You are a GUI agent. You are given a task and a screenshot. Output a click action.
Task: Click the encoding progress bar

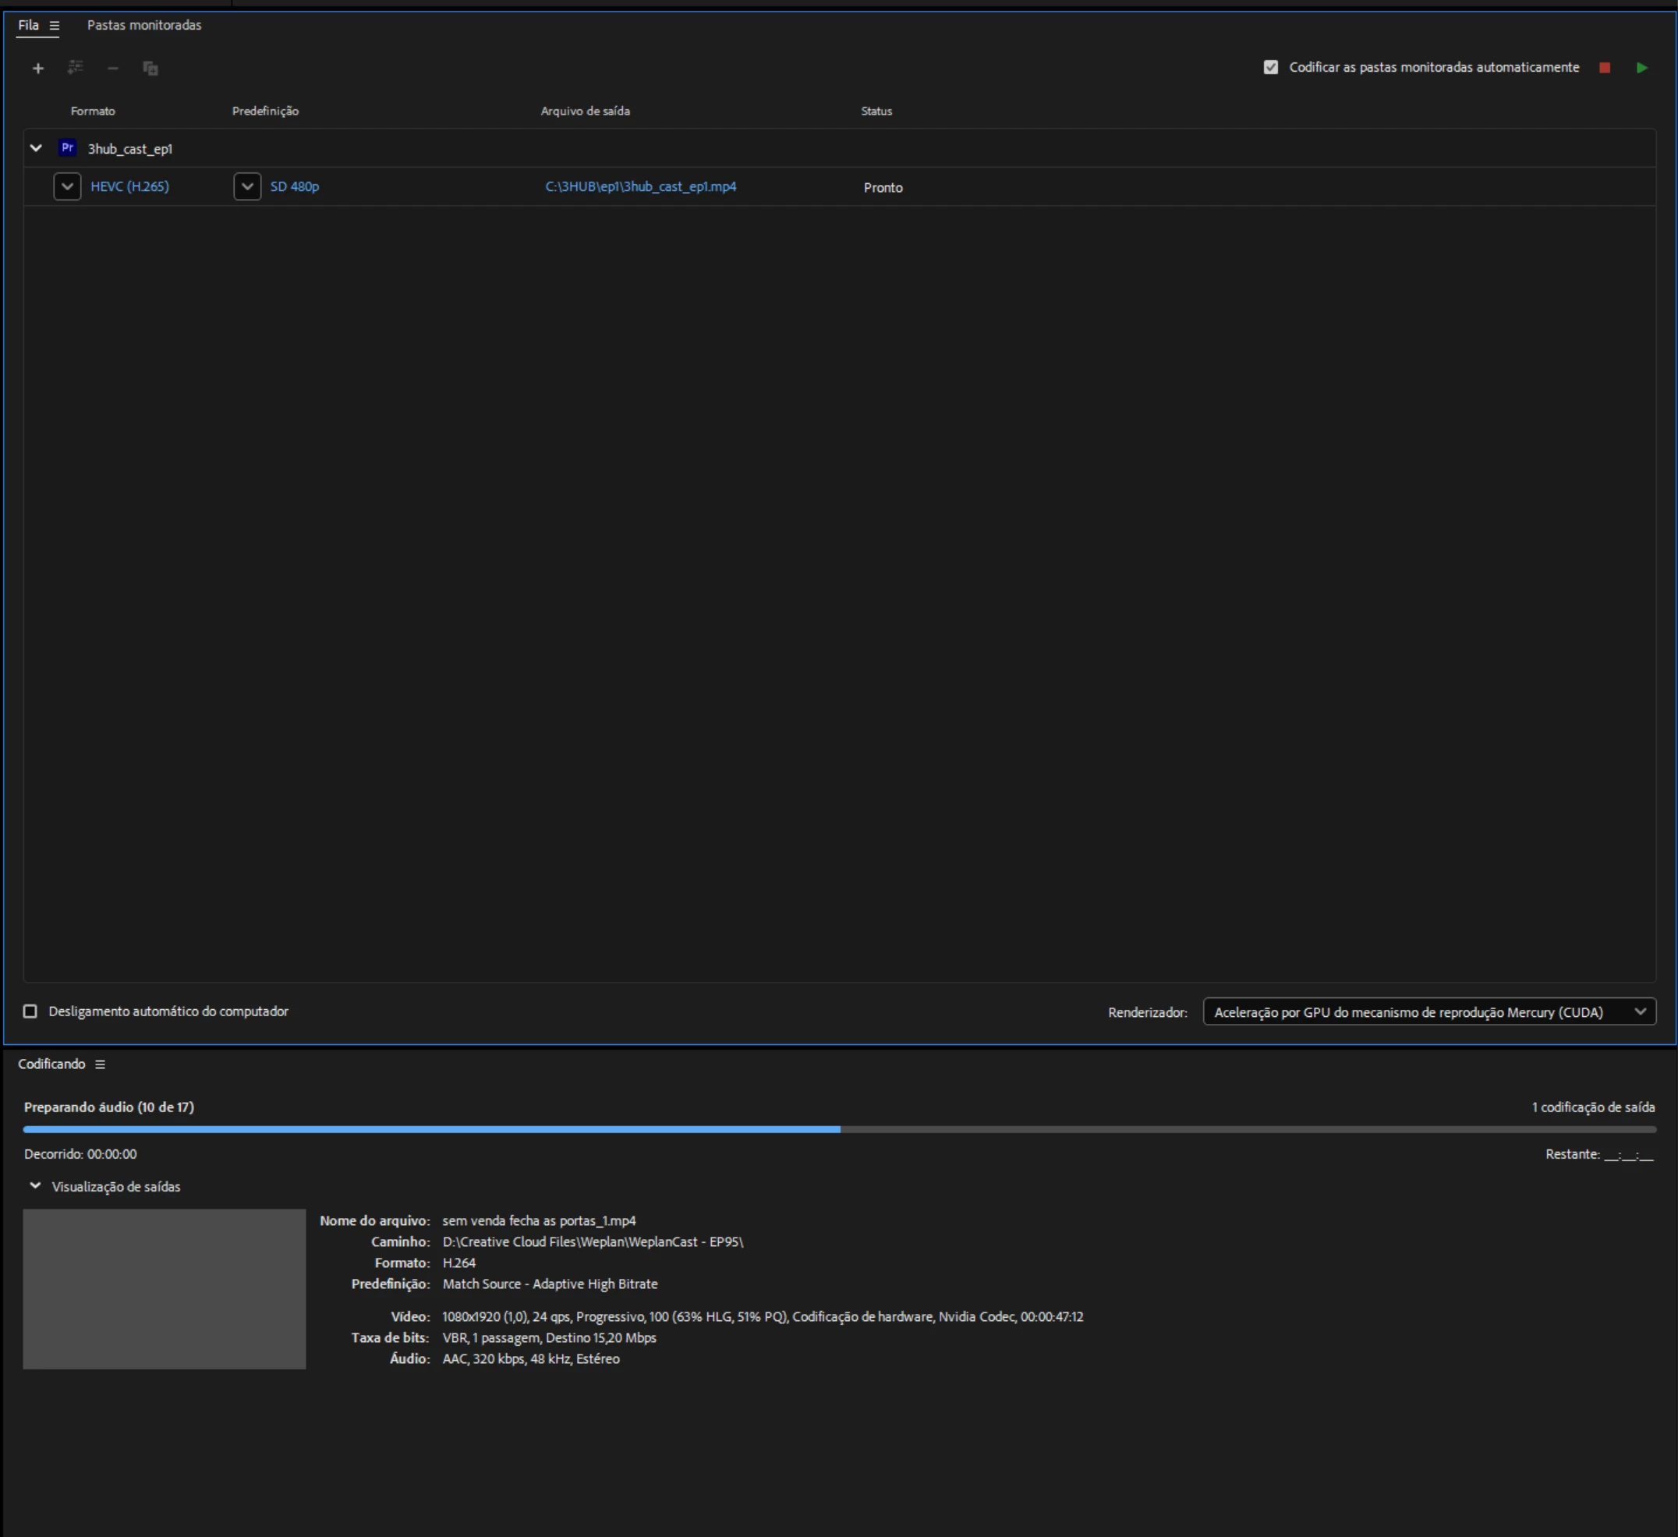click(839, 1129)
